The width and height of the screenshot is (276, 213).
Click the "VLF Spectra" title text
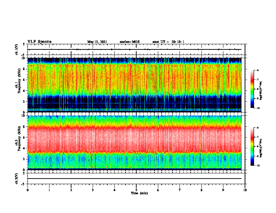pos(39,42)
